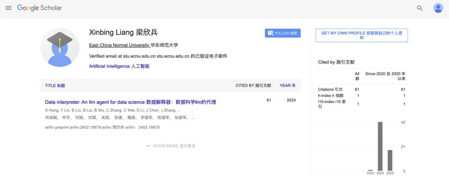The width and height of the screenshot is (449, 183).
Task: Click the Since 2020 column header
Action: click(x=385, y=76)
